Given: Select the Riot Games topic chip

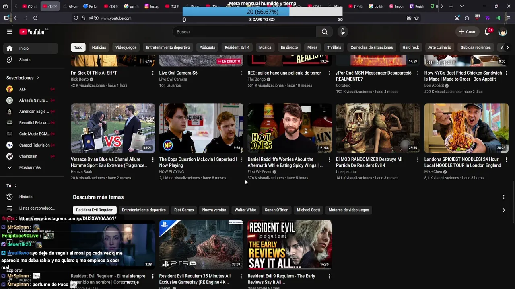Looking at the screenshot, I should coord(184,210).
